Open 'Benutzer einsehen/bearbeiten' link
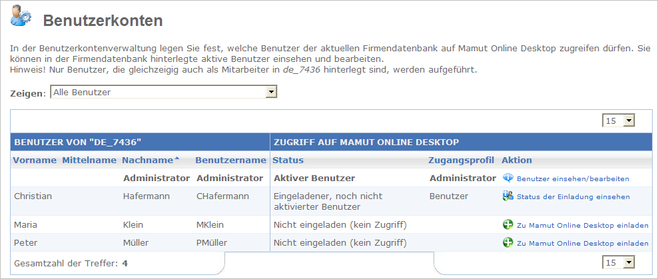The width and height of the screenshot is (658, 279). (x=573, y=178)
